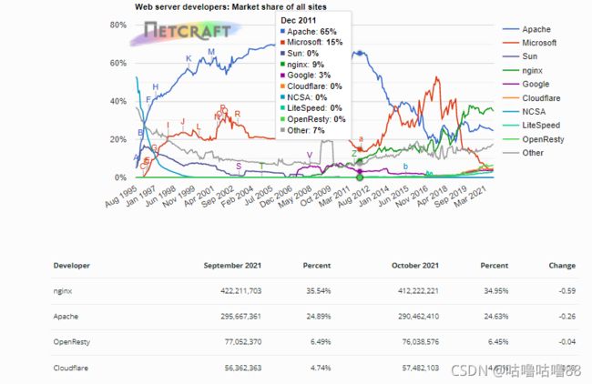
Task: Click annotation marker K on the chart
Action: pyautogui.click(x=189, y=58)
